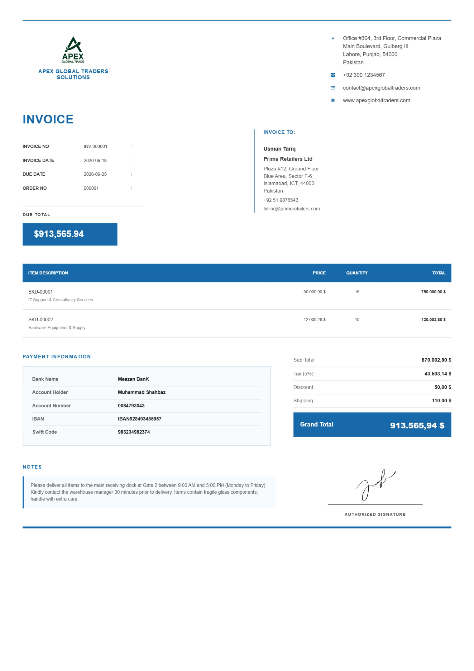Click TOTAL column header
This screenshot has height=671, width=474.
point(439,273)
